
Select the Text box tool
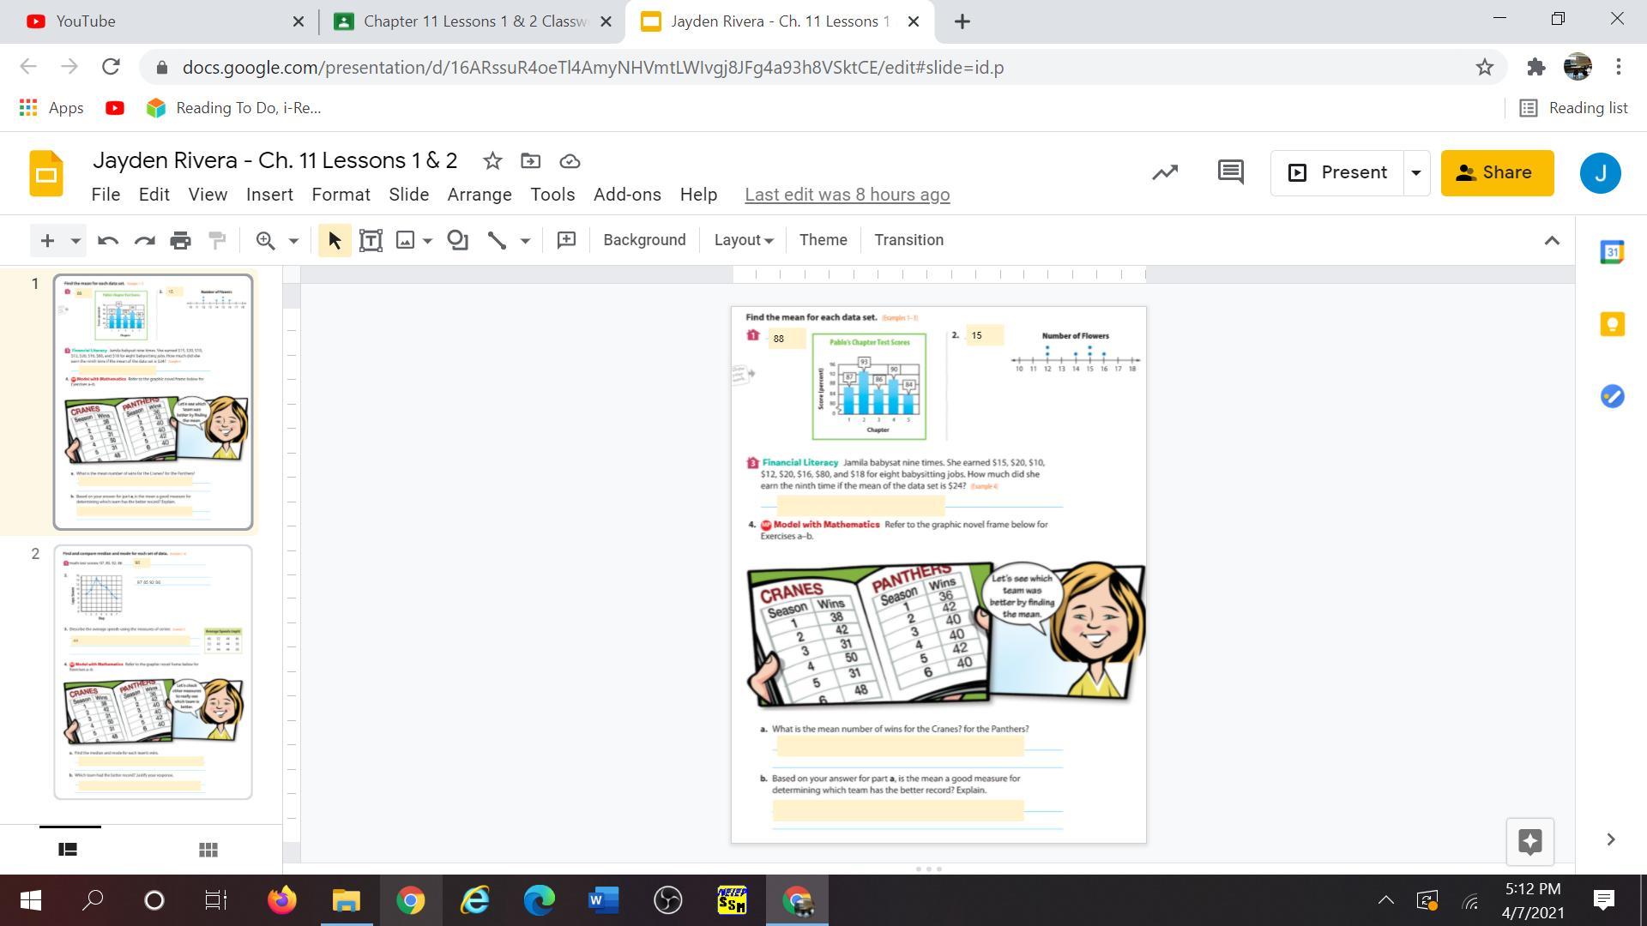(371, 241)
